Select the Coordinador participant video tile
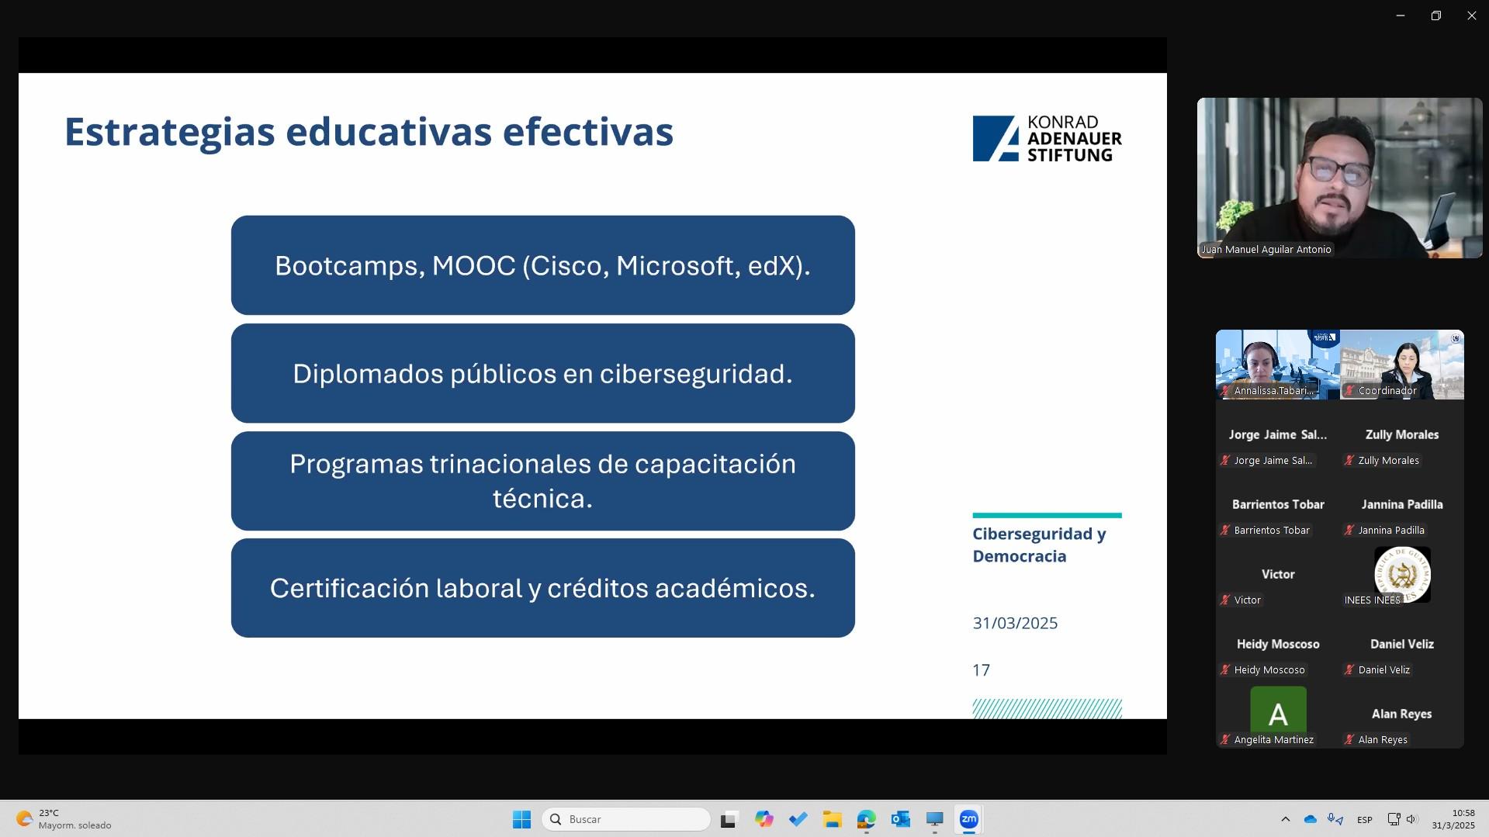Image resolution: width=1489 pixels, height=837 pixels. [1401, 365]
